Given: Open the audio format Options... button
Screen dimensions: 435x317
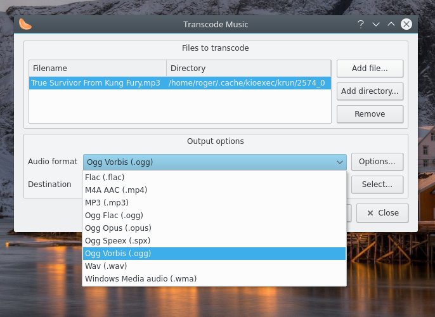Looking at the screenshot, I should pyautogui.click(x=377, y=162).
